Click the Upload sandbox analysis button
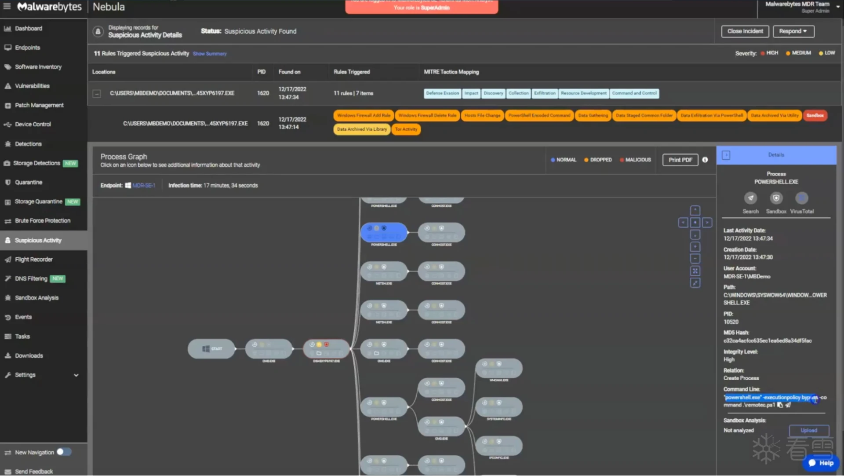 pyautogui.click(x=808, y=430)
